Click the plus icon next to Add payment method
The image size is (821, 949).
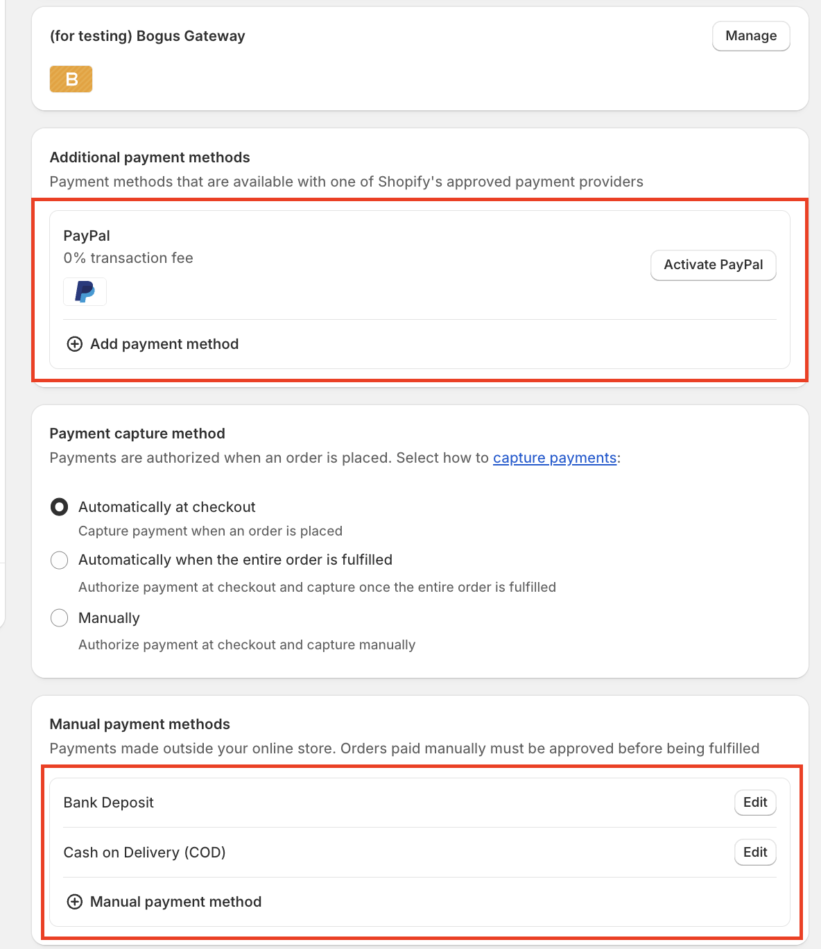74,344
